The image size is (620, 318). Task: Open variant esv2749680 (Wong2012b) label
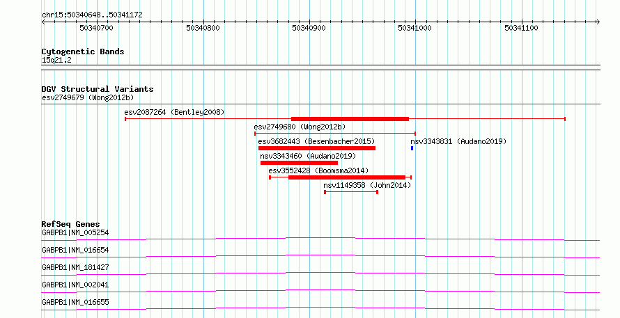coord(300,127)
